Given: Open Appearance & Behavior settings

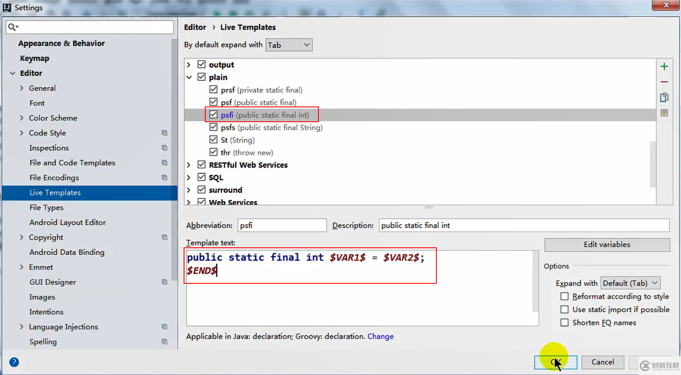Looking at the screenshot, I should click(x=61, y=43).
